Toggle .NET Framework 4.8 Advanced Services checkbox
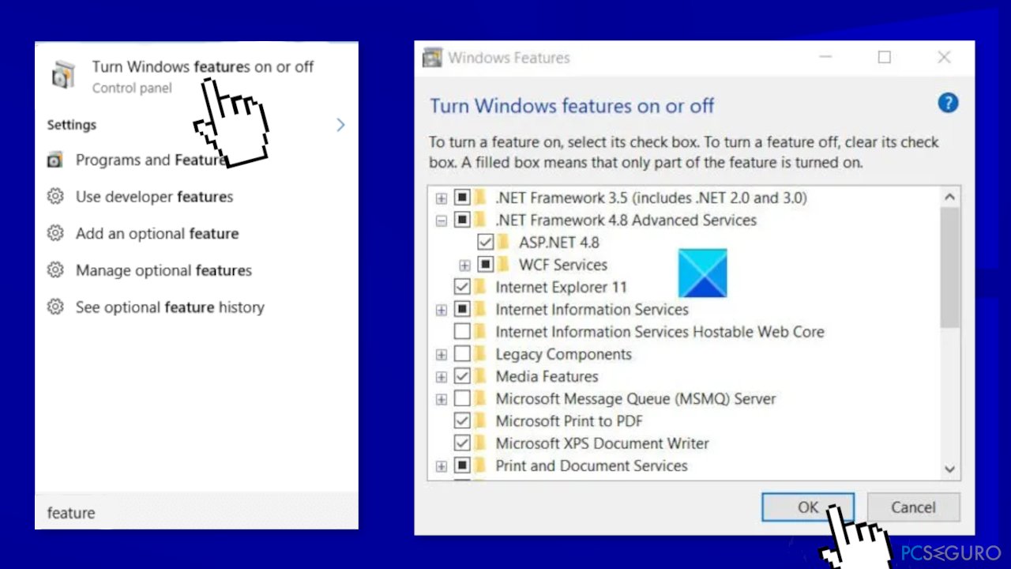This screenshot has height=569, width=1011. pyautogui.click(x=462, y=220)
